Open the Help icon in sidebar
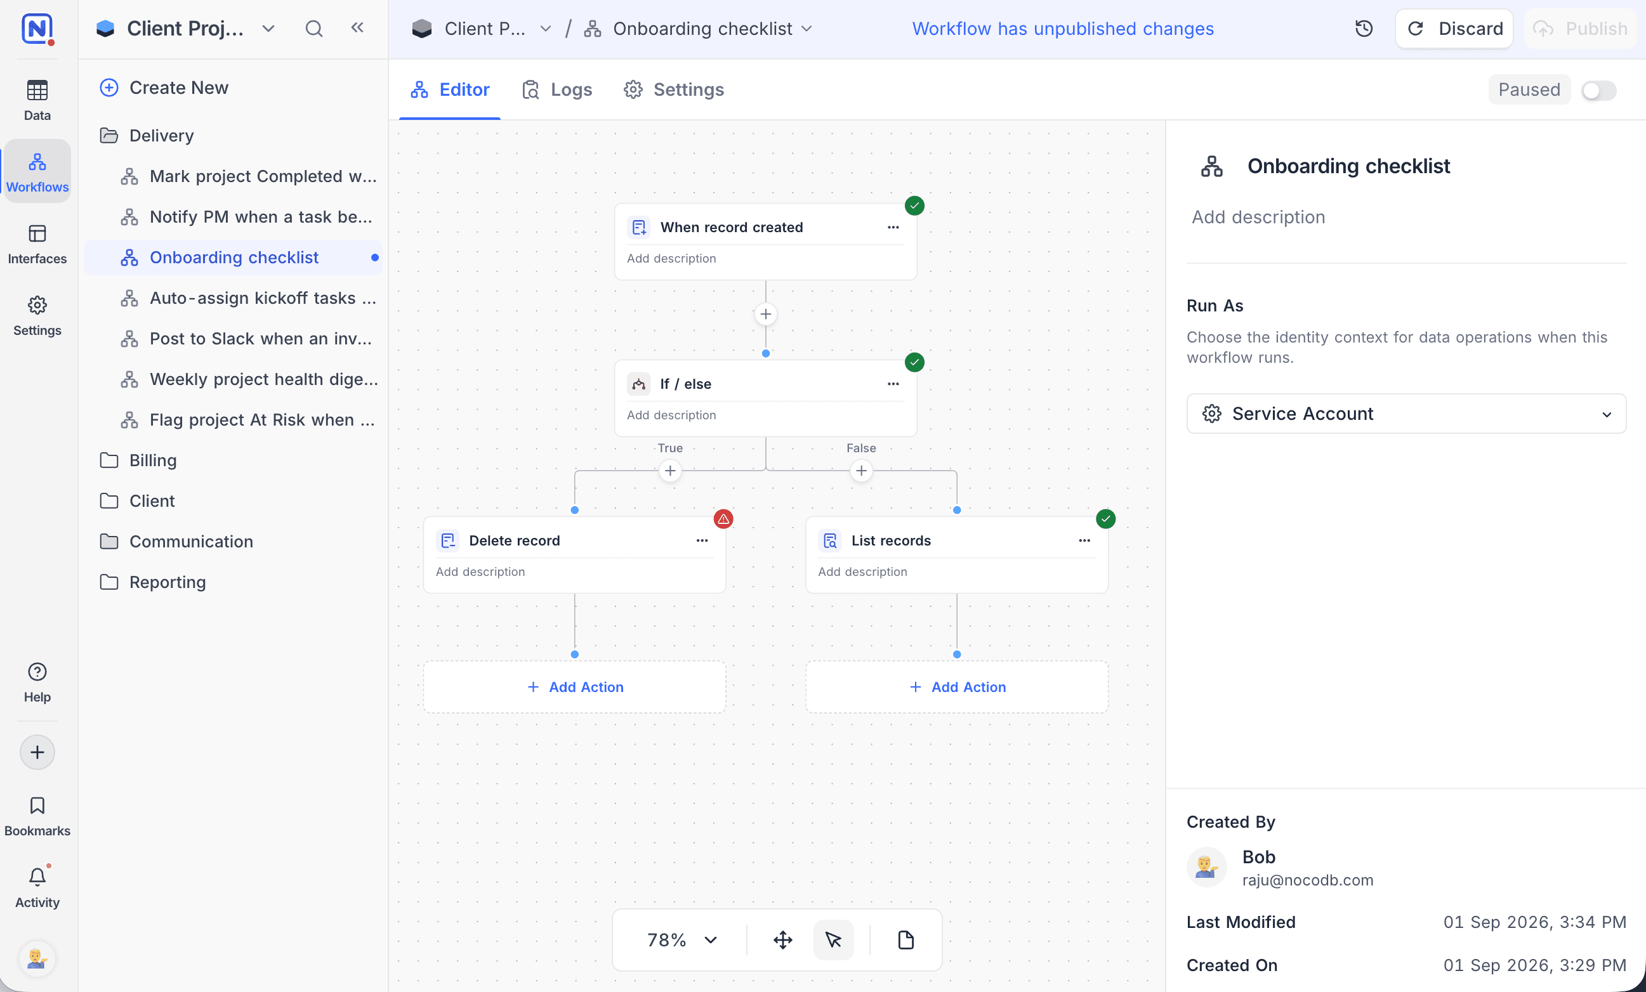 pyautogui.click(x=37, y=682)
